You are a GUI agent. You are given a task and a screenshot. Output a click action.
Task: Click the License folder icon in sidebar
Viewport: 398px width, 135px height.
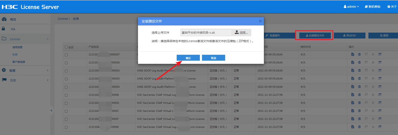[x=4, y=39]
